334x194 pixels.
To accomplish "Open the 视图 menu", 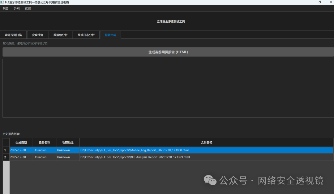I will 6,8.
